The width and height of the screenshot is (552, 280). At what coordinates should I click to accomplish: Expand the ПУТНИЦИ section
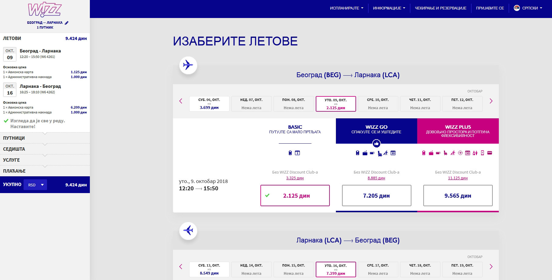(x=45, y=138)
